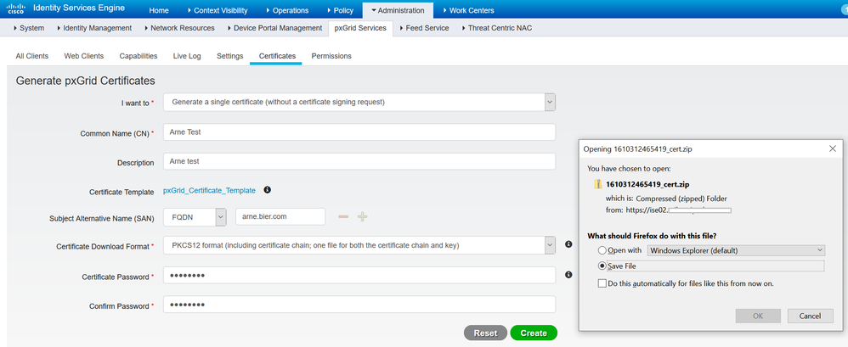Add SAN entry with plus icon
848x347 pixels.
362,216
